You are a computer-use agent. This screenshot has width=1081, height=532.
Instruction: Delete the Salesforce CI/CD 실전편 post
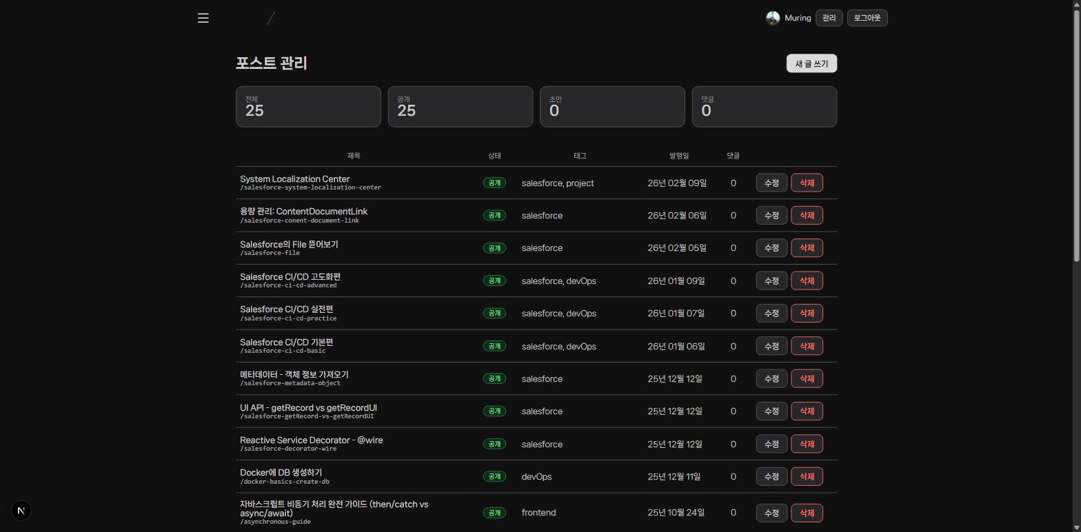(x=807, y=313)
